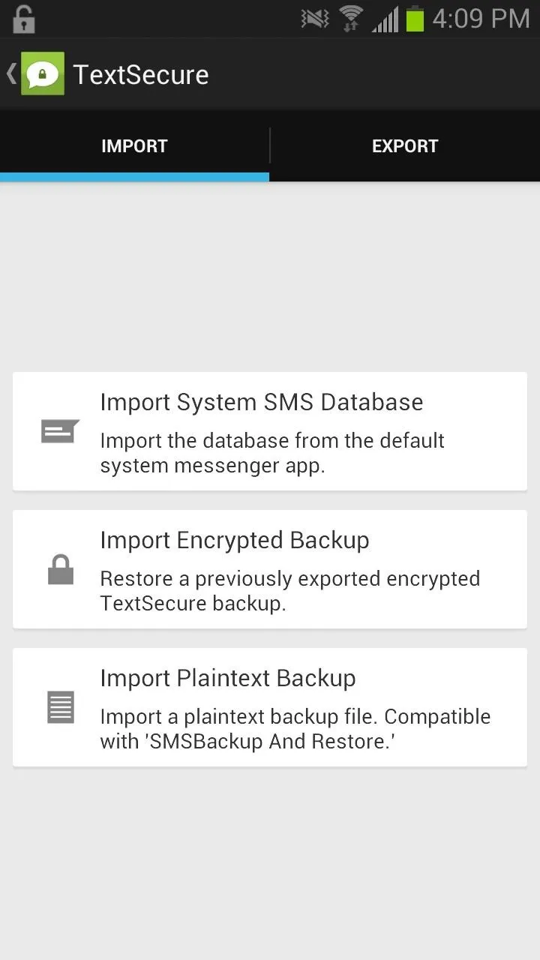Choose Import Encrypted Backup option
The width and height of the screenshot is (540, 960).
point(270,569)
